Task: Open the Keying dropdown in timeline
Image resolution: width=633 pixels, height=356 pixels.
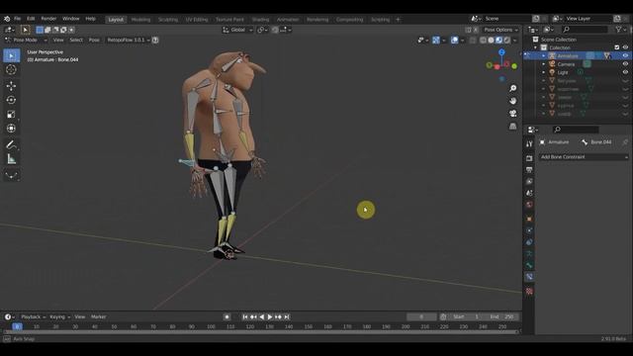Action: coord(59,316)
